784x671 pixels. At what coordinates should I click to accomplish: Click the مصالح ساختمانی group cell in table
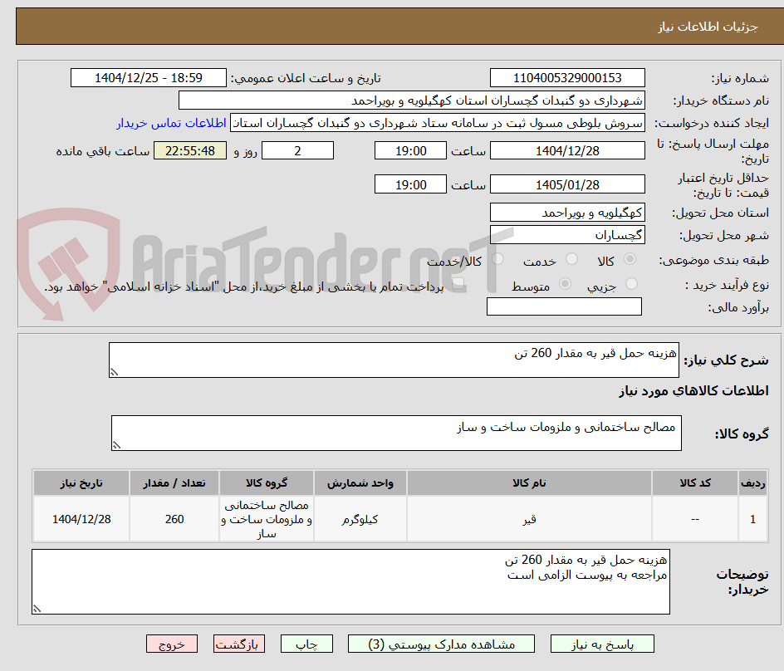pos(267,519)
